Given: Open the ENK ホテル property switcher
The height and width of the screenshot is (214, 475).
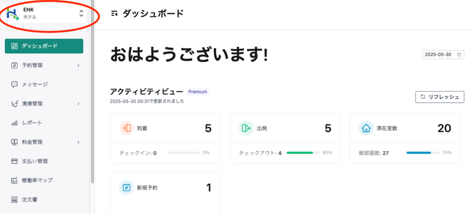Looking at the screenshot, I should tap(81, 14).
